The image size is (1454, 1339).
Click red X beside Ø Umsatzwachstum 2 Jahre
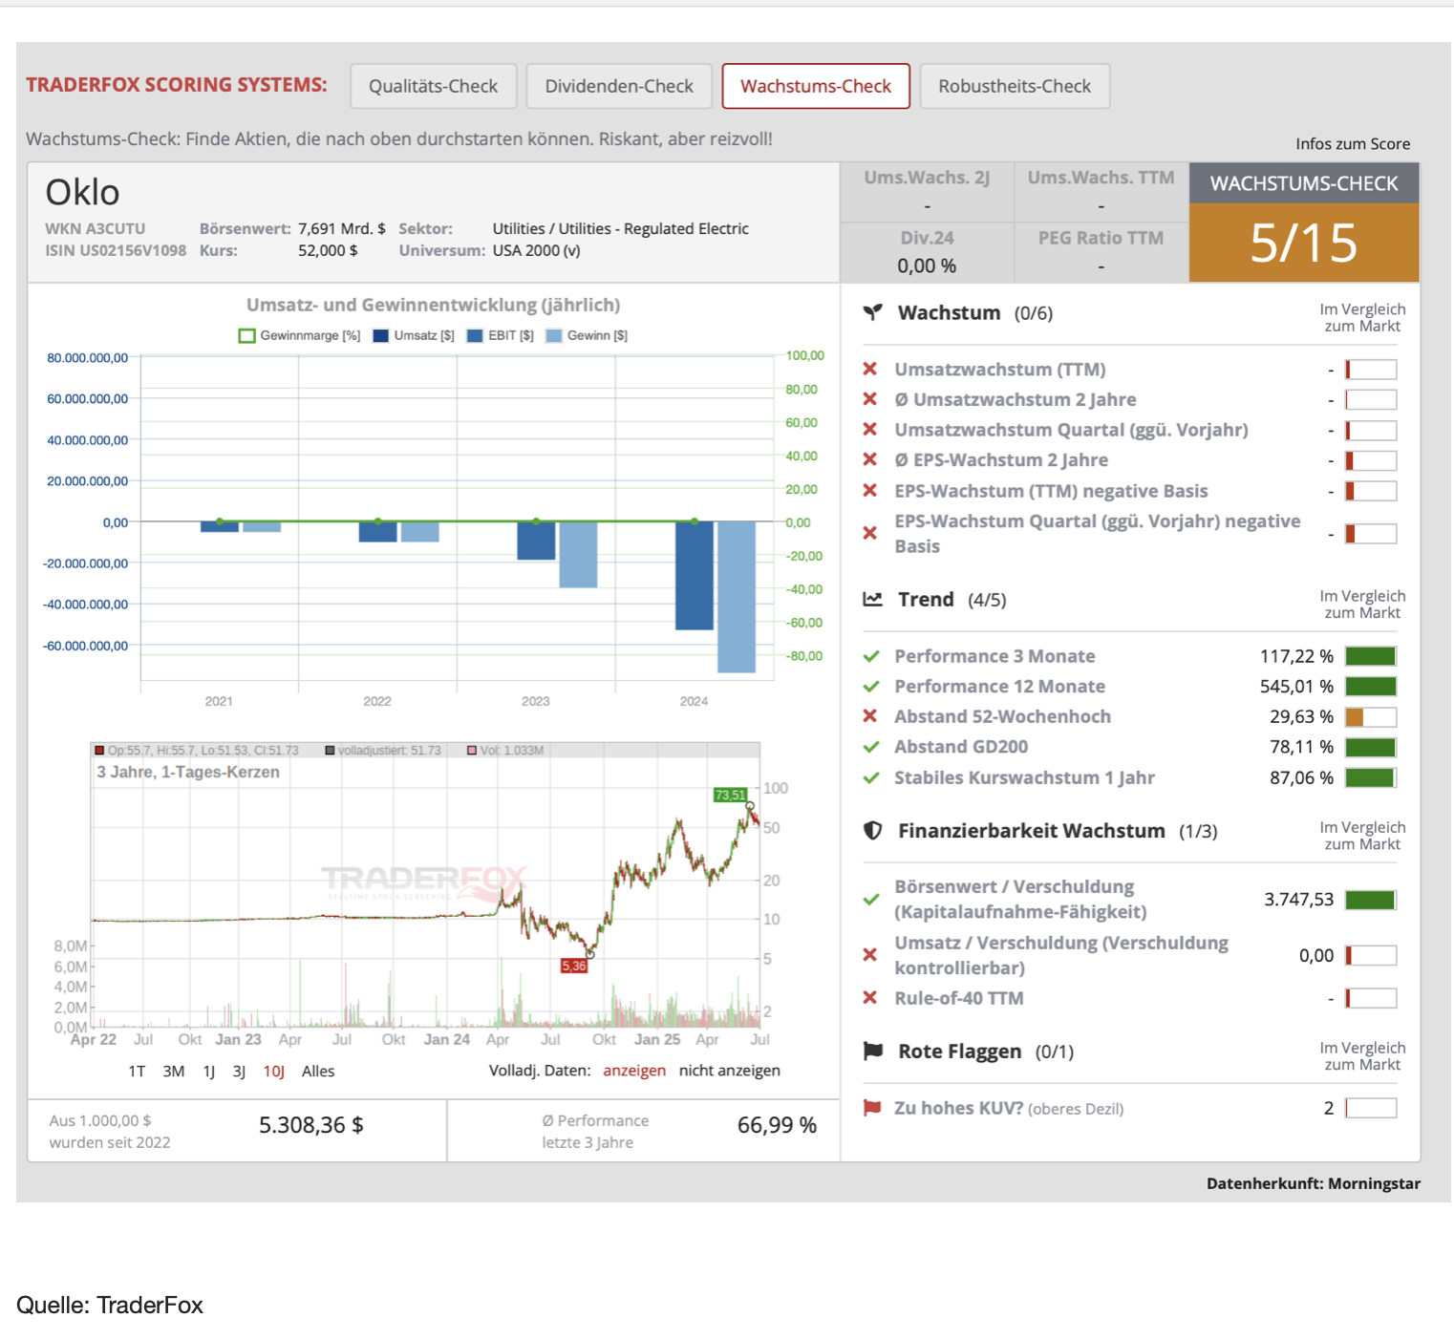coord(870,399)
